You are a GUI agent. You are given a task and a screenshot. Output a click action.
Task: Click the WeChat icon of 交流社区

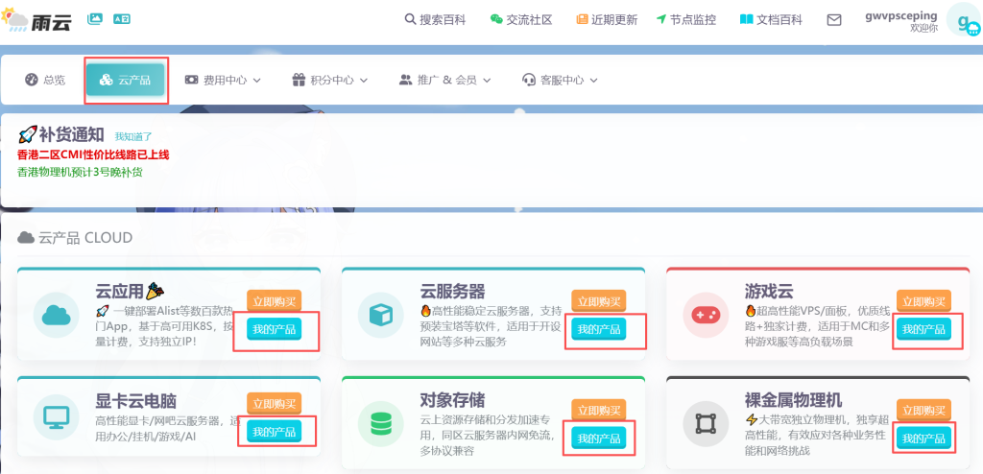tap(496, 19)
